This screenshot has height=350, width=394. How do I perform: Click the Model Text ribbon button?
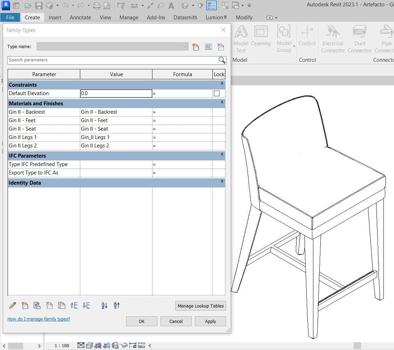pyautogui.click(x=241, y=39)
